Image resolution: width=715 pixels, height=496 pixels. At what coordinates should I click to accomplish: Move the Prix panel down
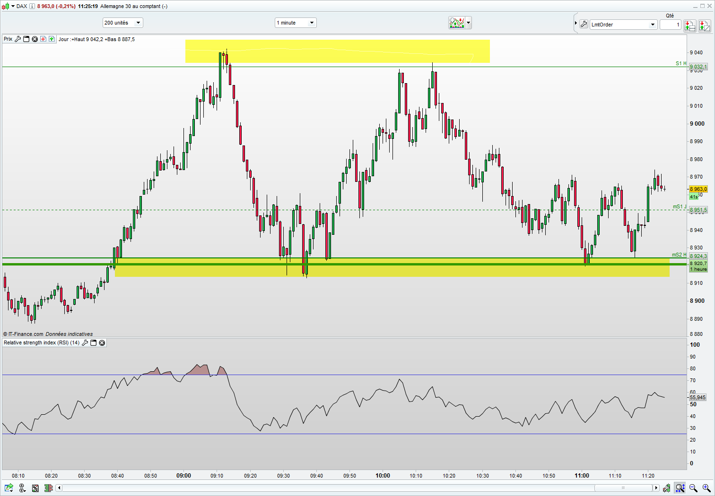coord(43,39)
